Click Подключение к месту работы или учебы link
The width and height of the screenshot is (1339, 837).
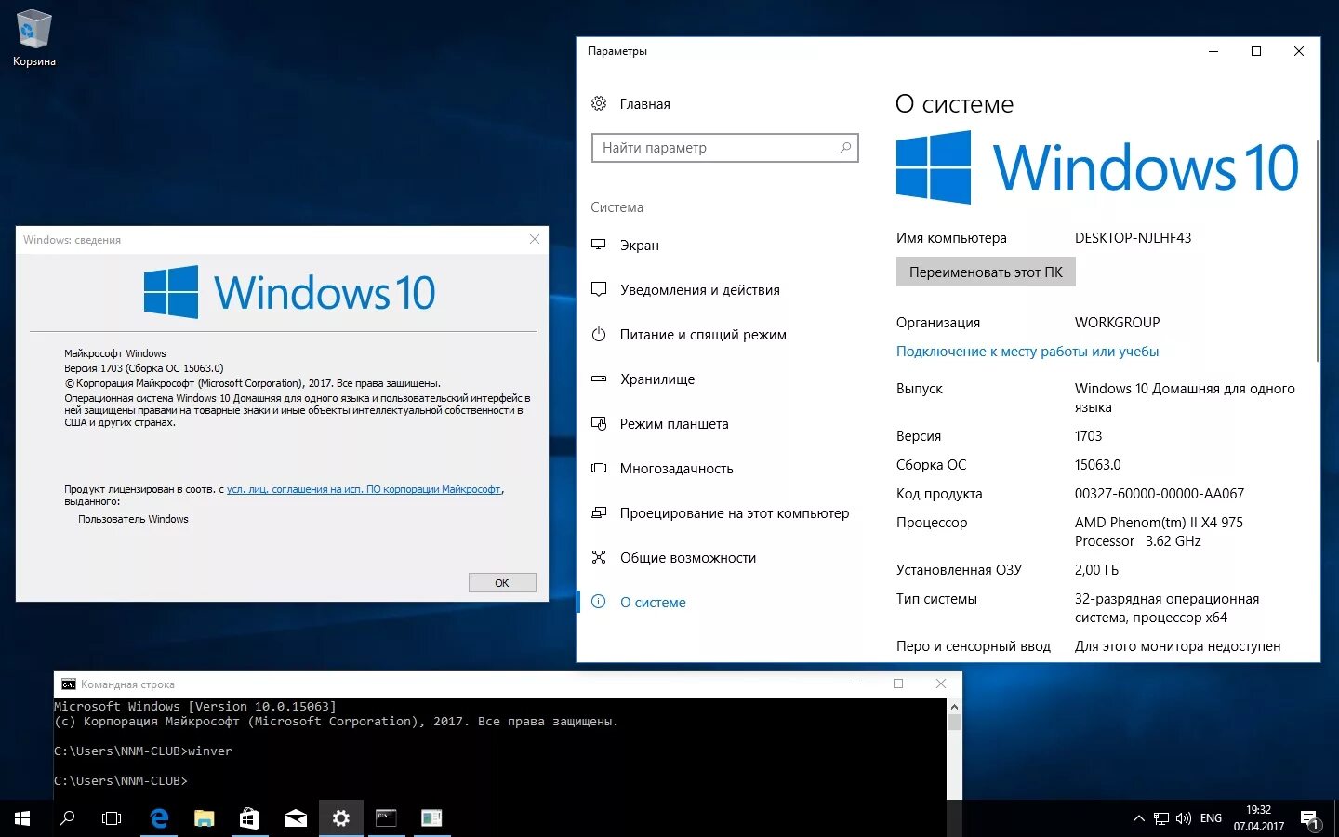(x=1027, y=352)
